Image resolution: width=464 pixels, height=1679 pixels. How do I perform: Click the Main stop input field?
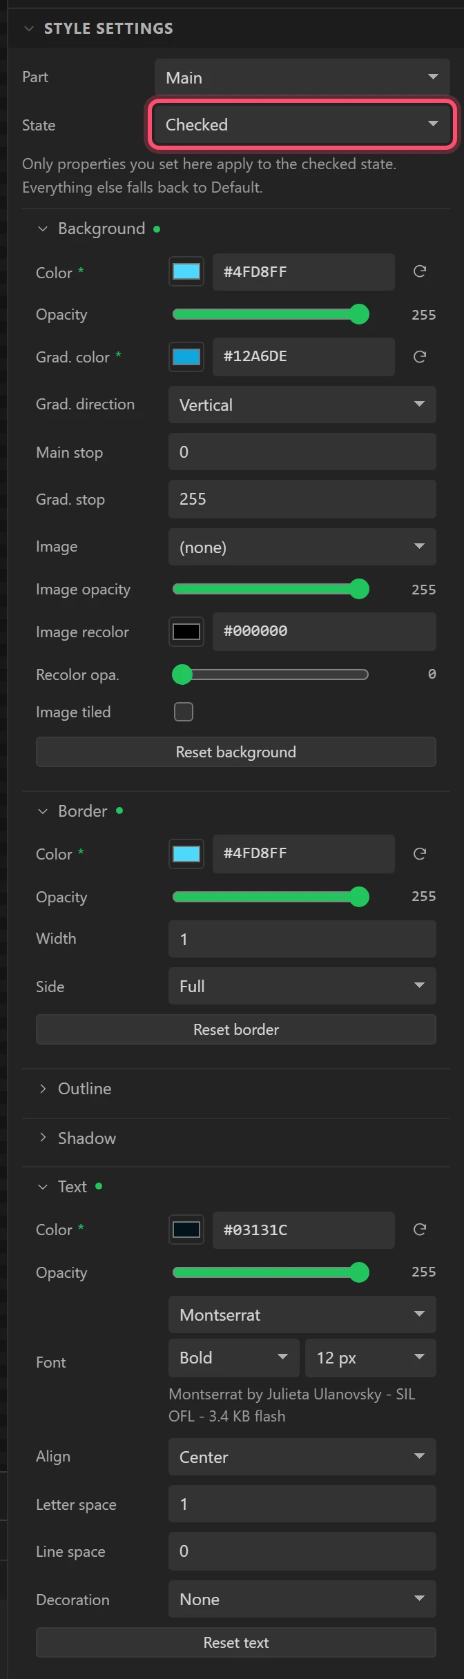pyautogui.click(x=302, y=452)
